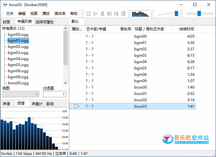Open the 视图 dropdown combo box

click(21, 94)
